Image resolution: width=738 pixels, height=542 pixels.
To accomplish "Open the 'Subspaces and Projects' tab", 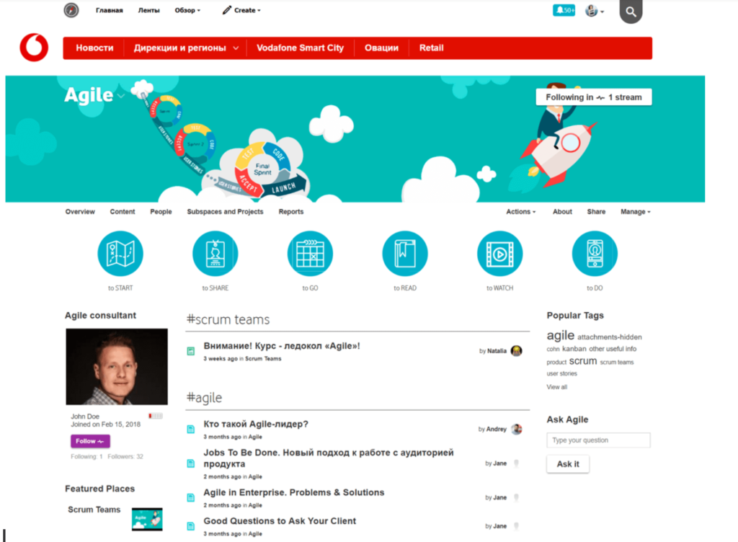I will click(225, 212).
